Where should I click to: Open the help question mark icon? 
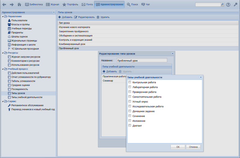coord(228,4)
